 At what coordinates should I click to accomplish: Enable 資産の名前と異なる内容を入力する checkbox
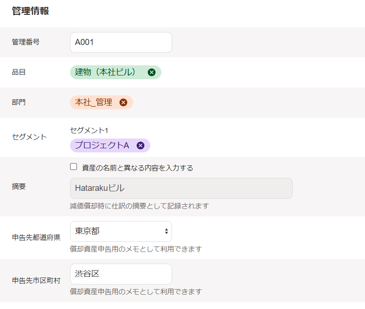coord(73,167)
